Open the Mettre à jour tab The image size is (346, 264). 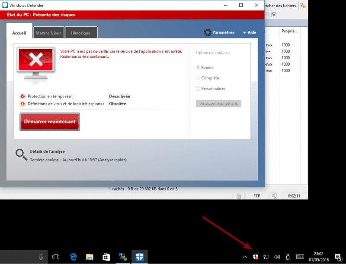48,33
